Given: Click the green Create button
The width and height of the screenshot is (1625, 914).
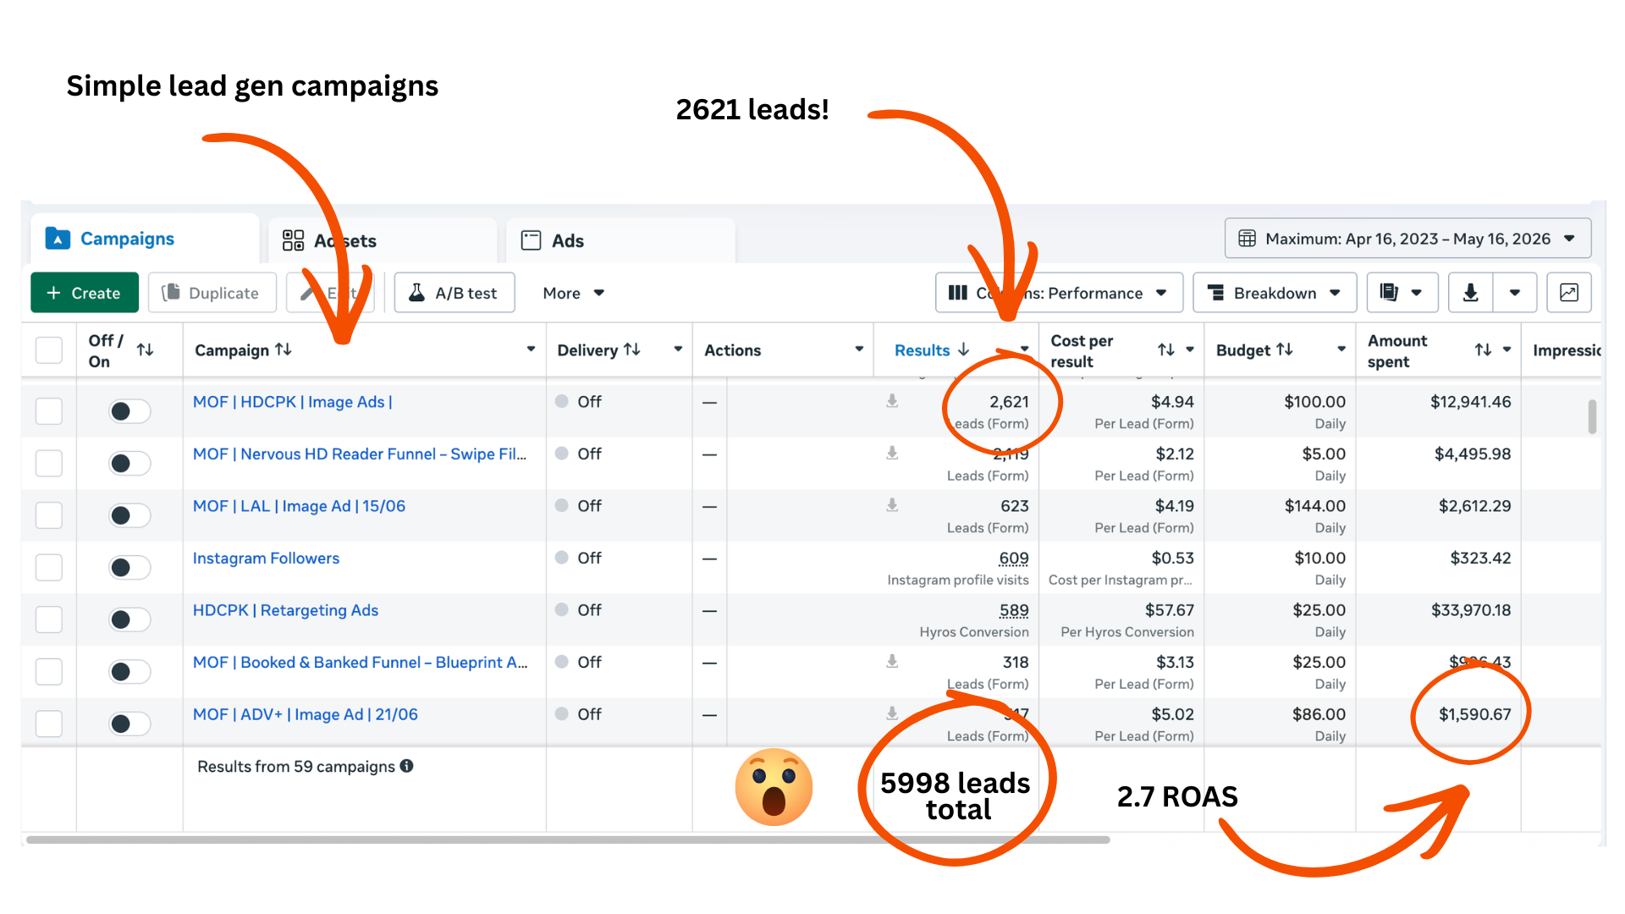Looking at the screenshot, I should tap(85, 293).
